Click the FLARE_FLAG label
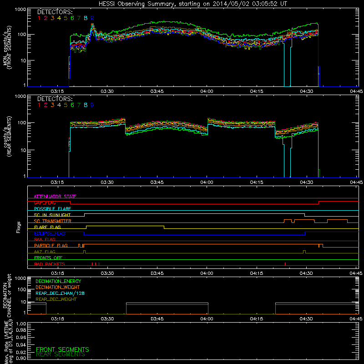 click(x=47, y=227)
